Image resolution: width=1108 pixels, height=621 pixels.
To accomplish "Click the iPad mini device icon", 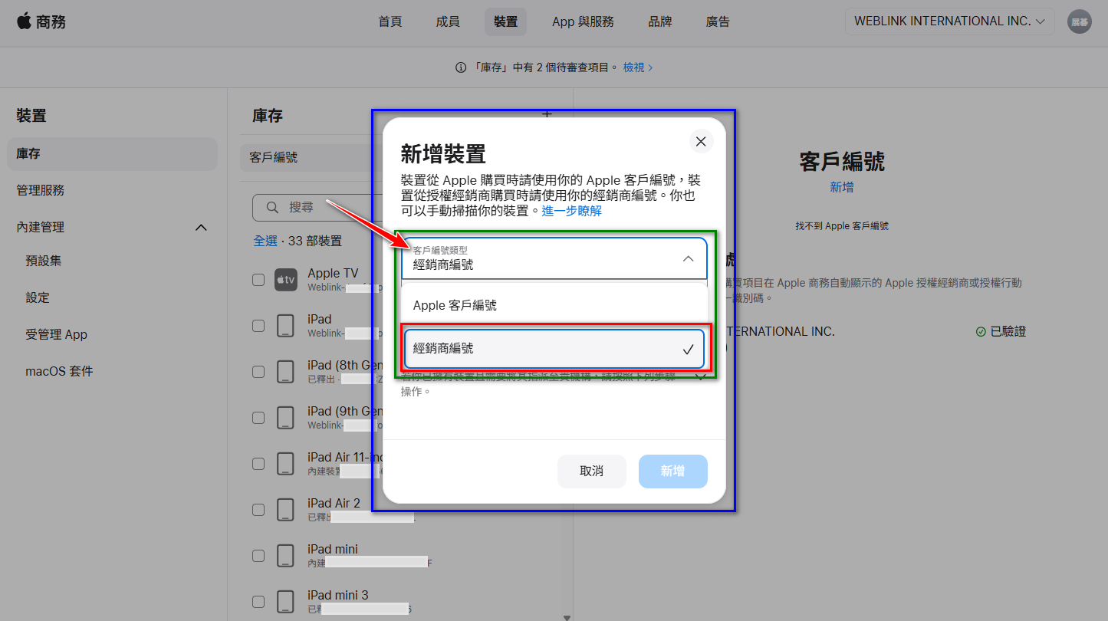I will pyautogui.click(x=286, y=556).
